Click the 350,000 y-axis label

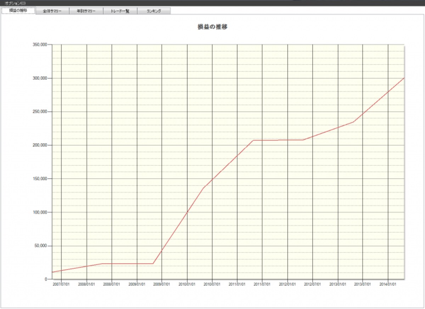(39, 45)
